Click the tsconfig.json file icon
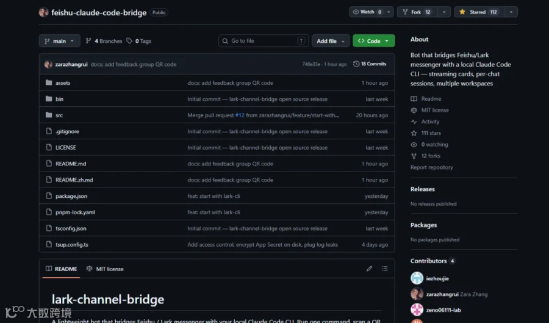 tap(49, 228)
